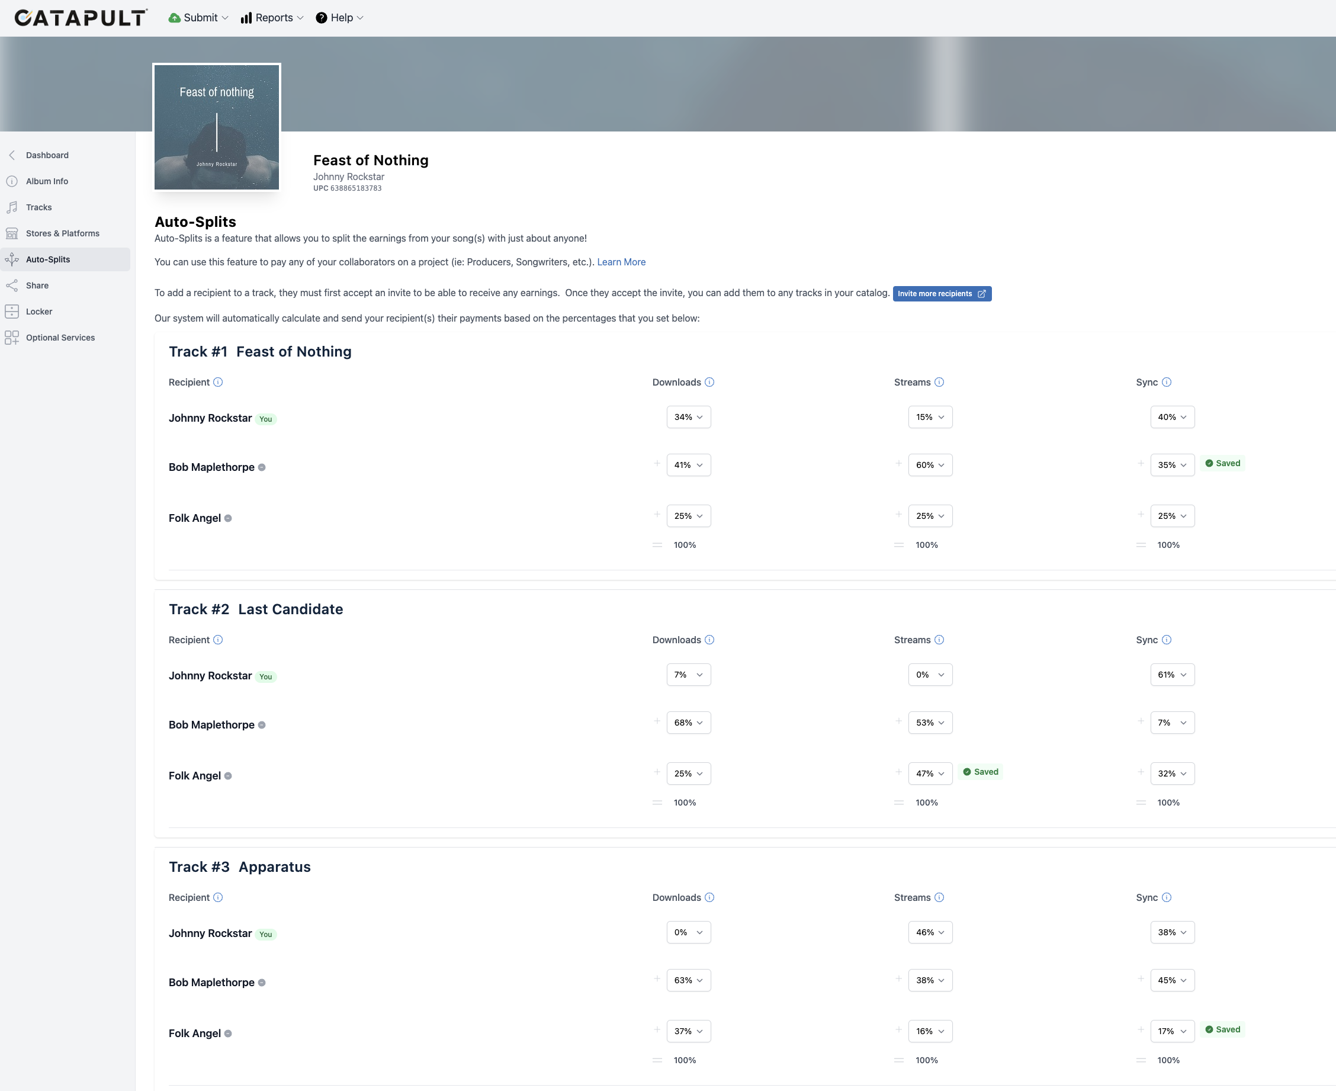The height and width of the screenshot is (1091, 1336).
Task: Open Johnny Rockstar's 34% Downloads dropdown, Track #1
Action: 689,418
